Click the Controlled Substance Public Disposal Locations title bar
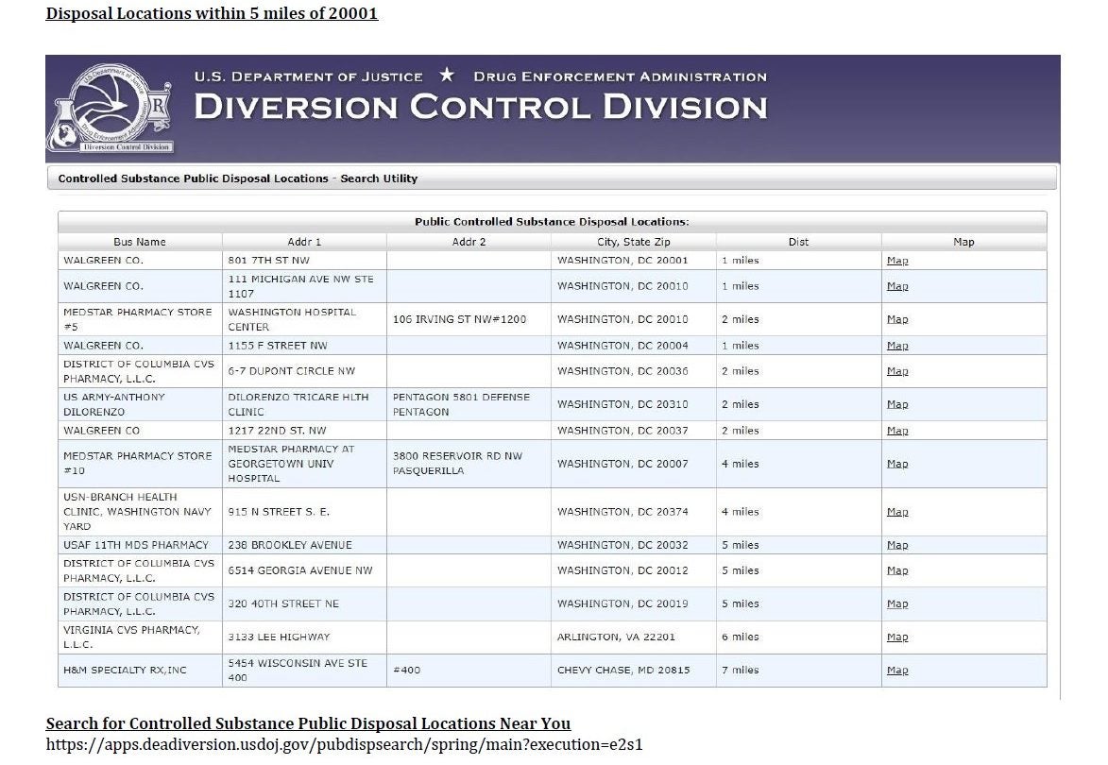 552,178
